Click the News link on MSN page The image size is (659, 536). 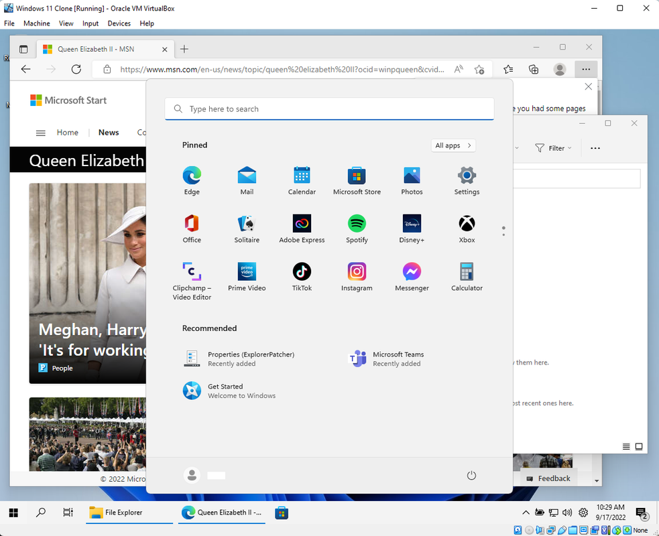coord(109,132)
